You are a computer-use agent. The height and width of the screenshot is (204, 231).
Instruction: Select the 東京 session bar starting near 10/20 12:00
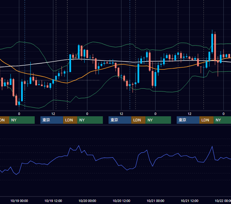[120, 120]
